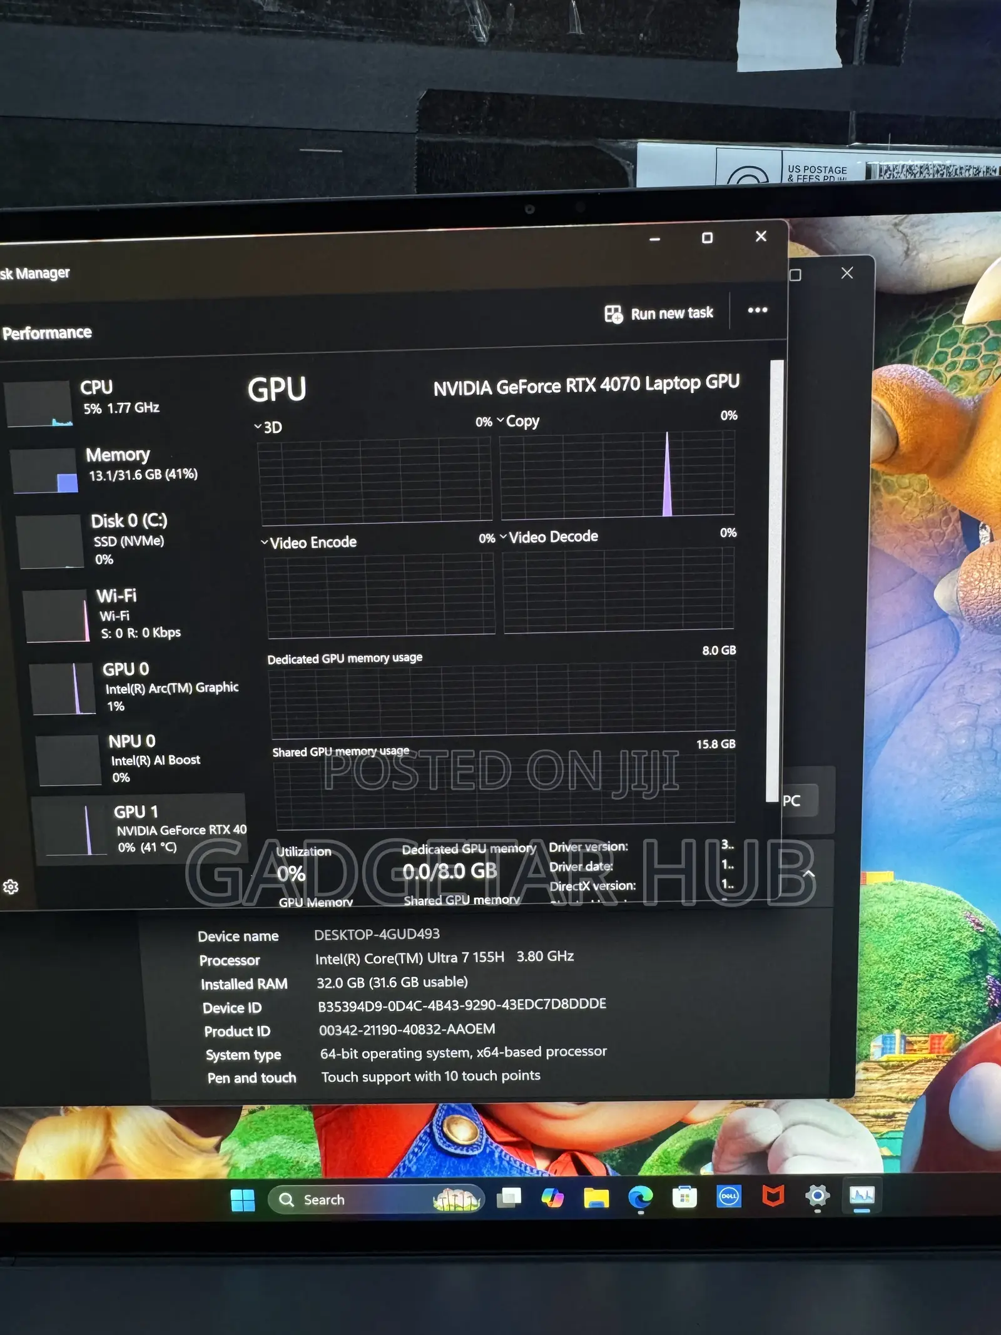1001x1335 pixels.
Task: Select GPU 0 Intel Arc Graphics entry
Action: tap(135, 687)
